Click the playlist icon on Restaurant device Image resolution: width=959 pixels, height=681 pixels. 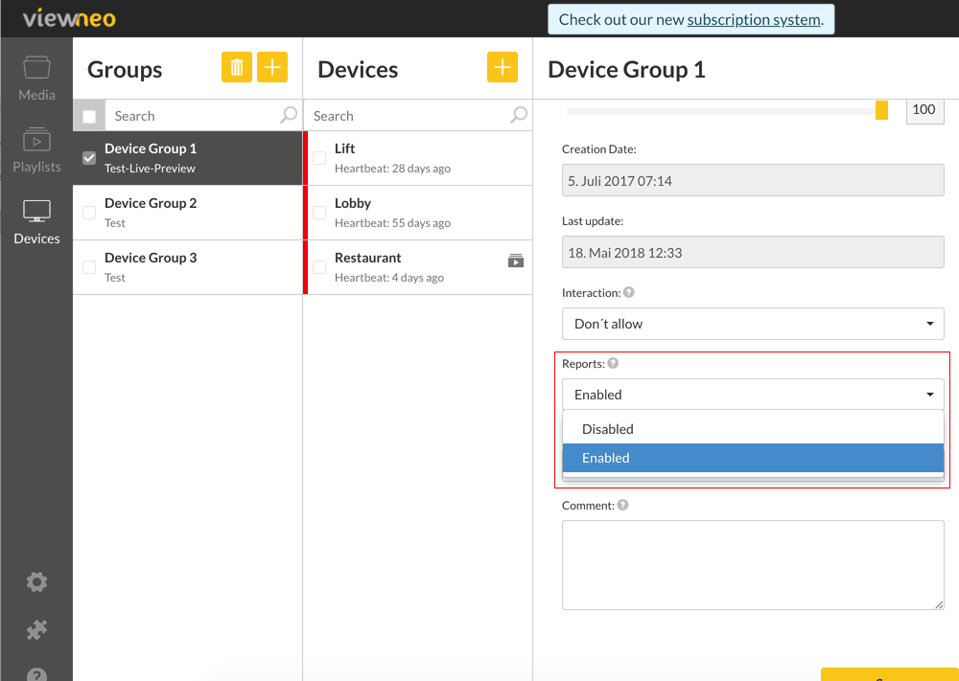click(x=516, y=261)
